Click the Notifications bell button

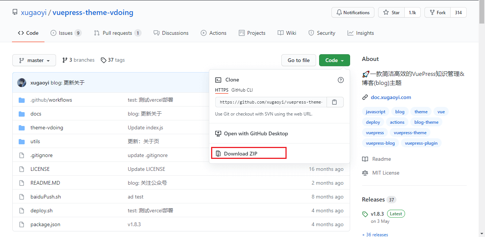[x=353, y=12]
